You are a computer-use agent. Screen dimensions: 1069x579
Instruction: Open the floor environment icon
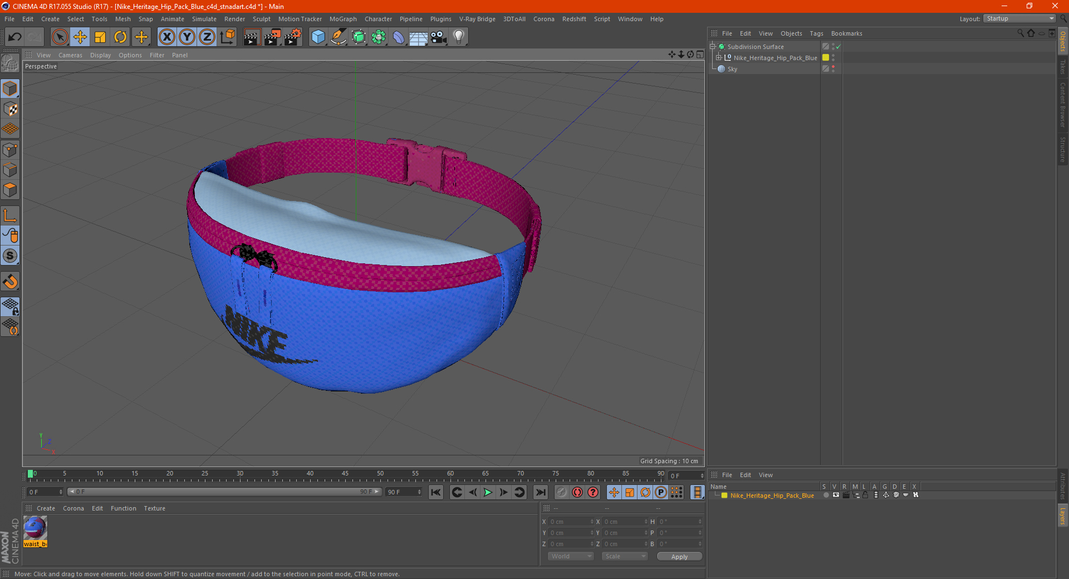tap(419, 37)
